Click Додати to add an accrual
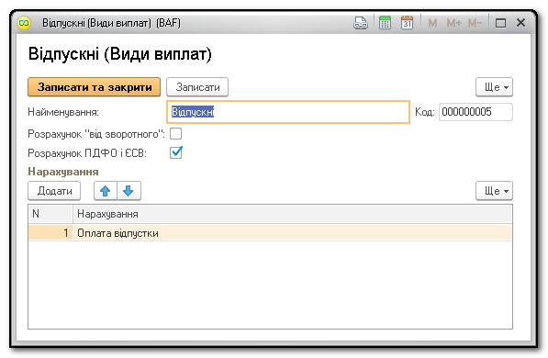The width and height of the screenshot is (548, 358). point(54,191)
